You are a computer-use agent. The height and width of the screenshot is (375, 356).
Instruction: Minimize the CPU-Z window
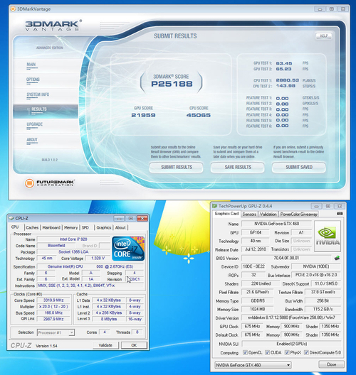pyautogui.click(x=119, y=218)
